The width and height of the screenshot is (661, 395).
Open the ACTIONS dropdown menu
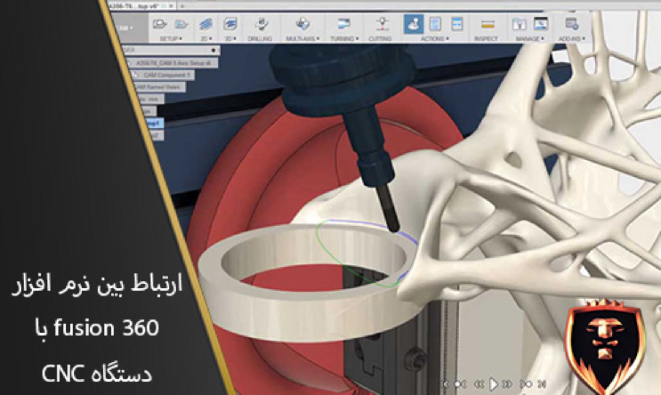point(435,39)
